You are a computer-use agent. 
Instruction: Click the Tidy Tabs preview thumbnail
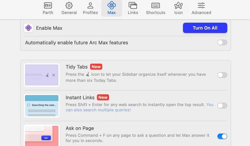42,75
